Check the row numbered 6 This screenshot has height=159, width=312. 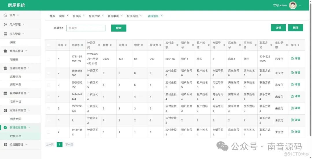pos(49,120)
